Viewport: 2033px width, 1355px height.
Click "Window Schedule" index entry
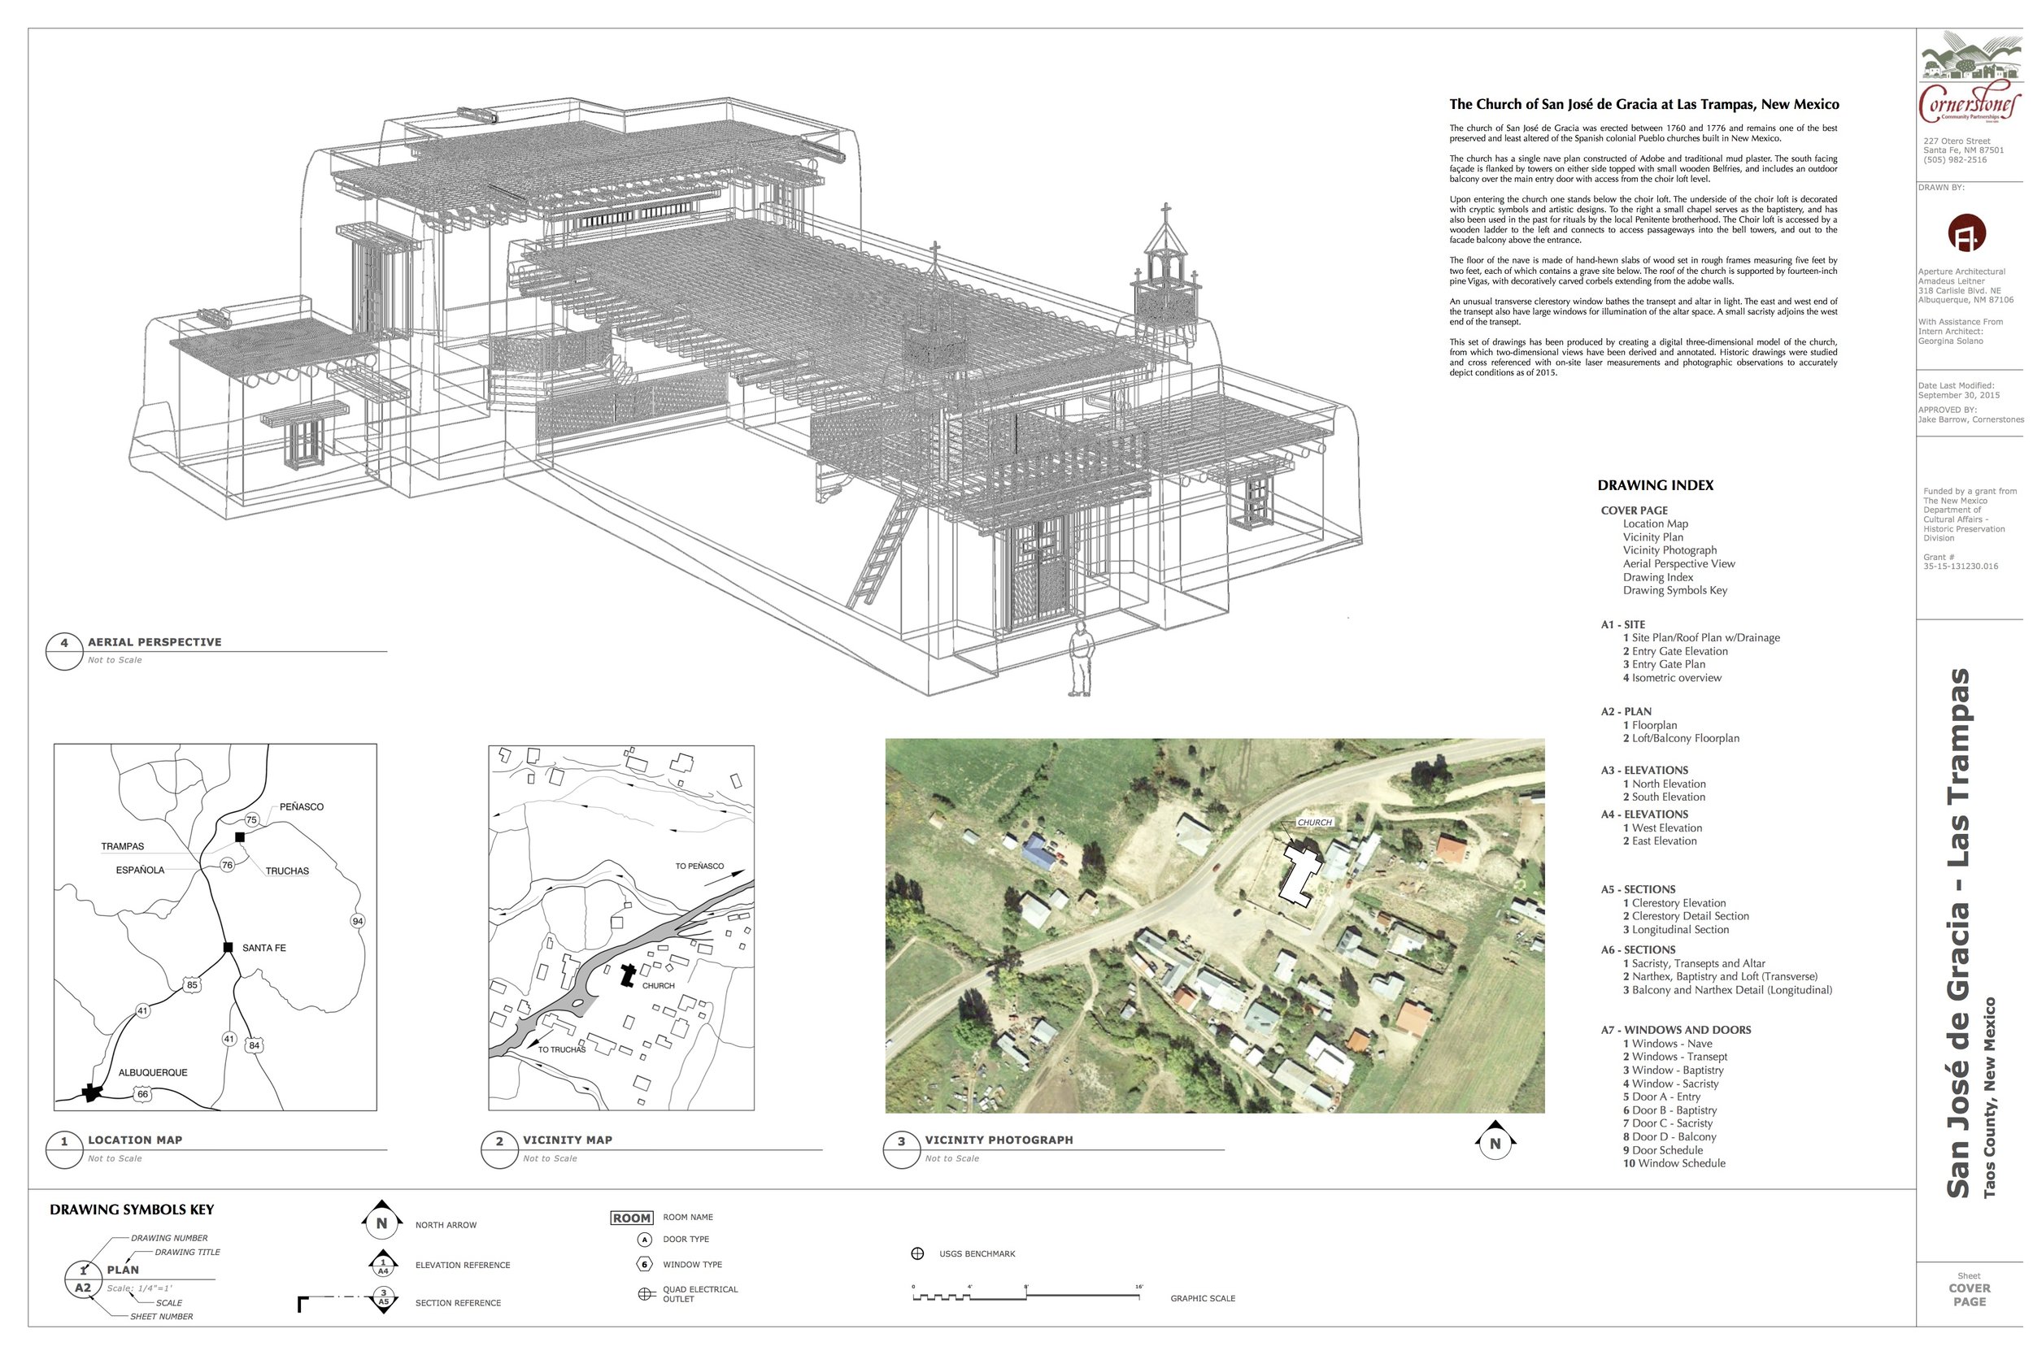(1674, 1163)
